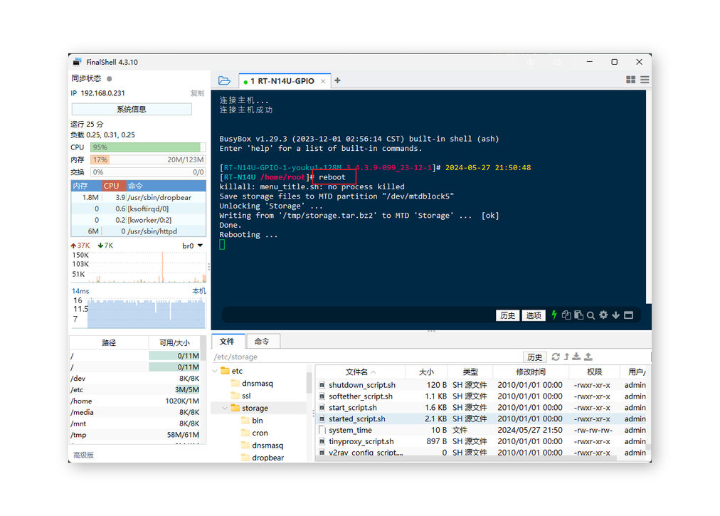Switch to the 命令 tab
The height and width of the screenshot is (516, 720).
pyautogui.click(x=262, y=342)
